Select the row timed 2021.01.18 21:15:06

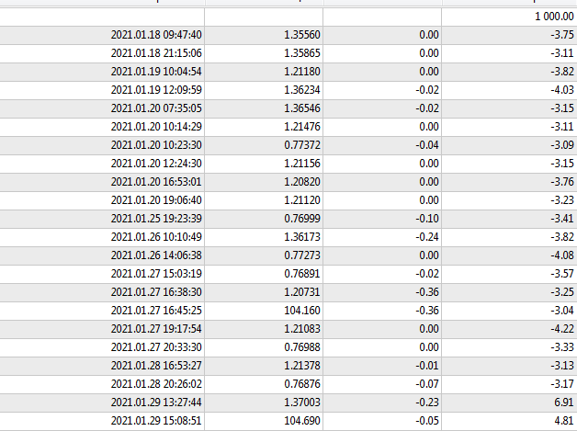tap(288, 53)
